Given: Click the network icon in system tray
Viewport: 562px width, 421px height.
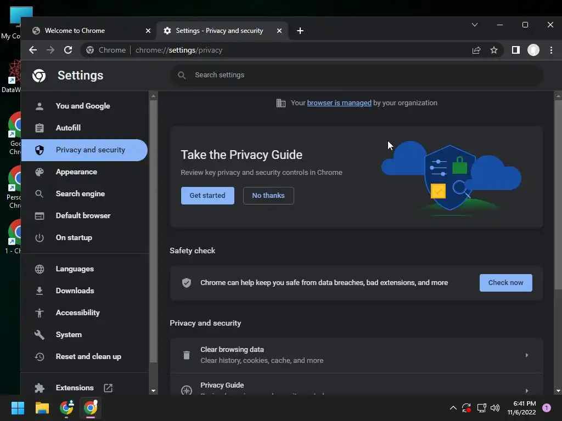Looking at the screenshot, I should coord(481,408).
